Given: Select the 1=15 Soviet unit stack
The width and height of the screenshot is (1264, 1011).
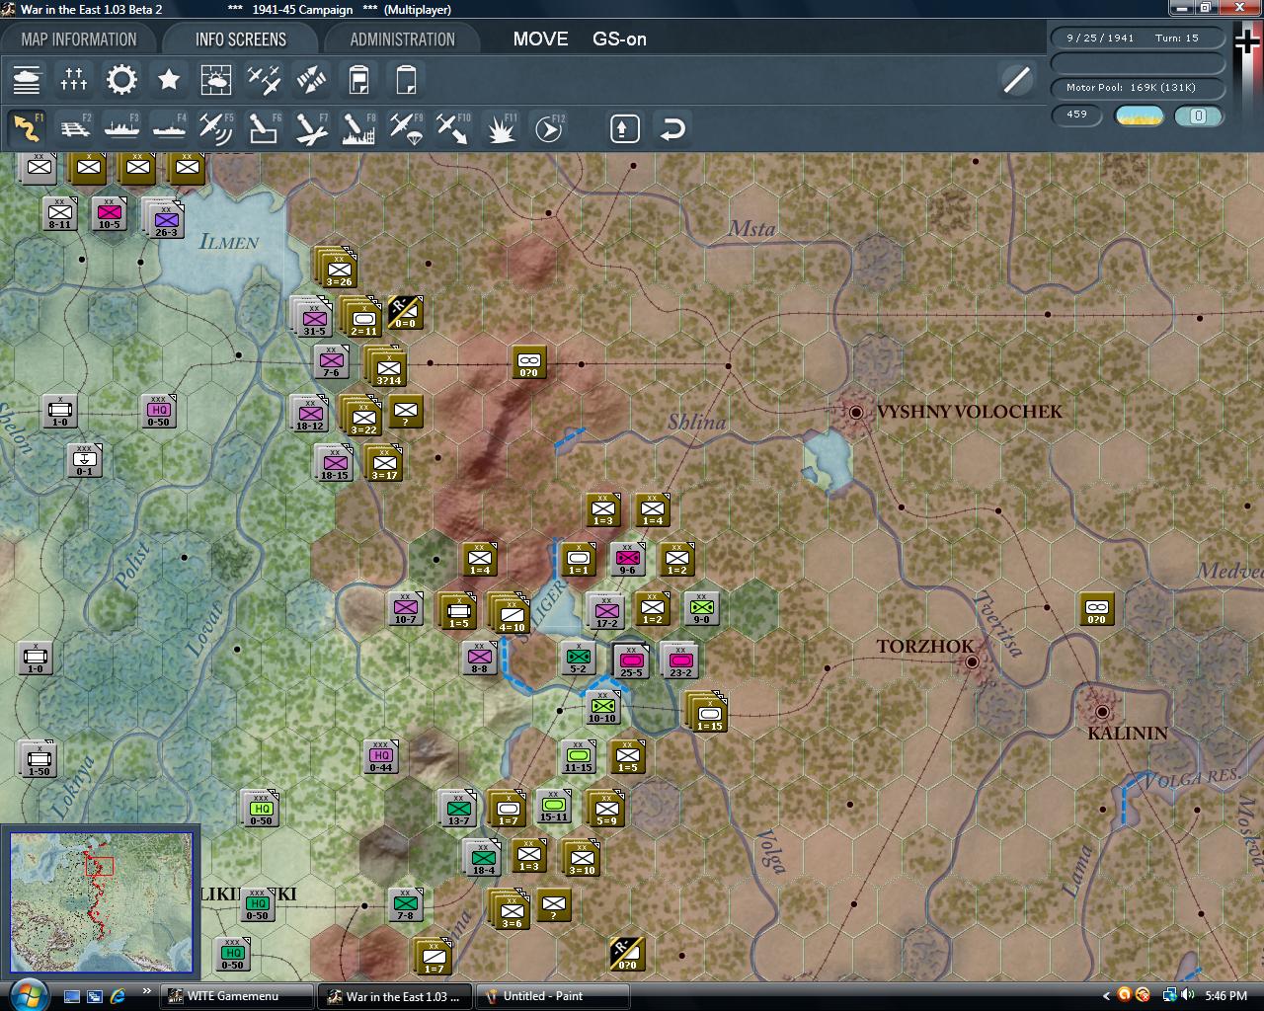Looking at the screenshot, I should [x=708, y=713].
